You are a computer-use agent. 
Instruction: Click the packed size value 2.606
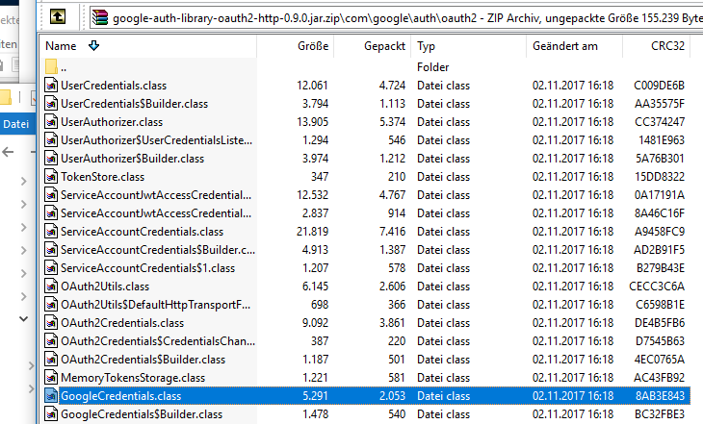tap(392, 287)
